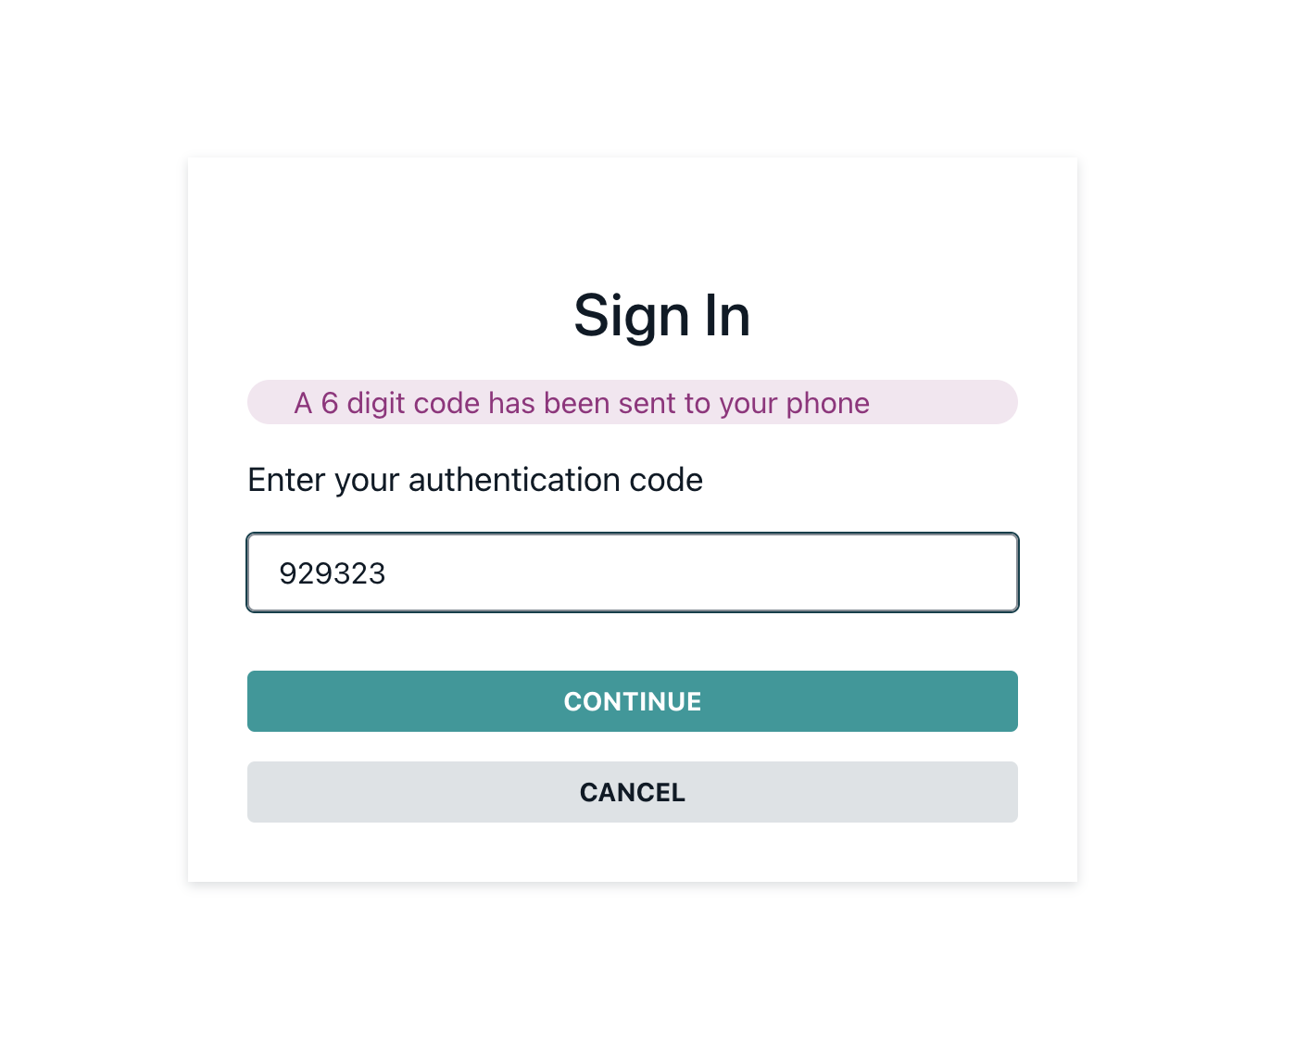Screen dimensions: 1295x1056
Task: Click the Enter your authentication code label
Action: pyautogui.click(x=475, y=480)
